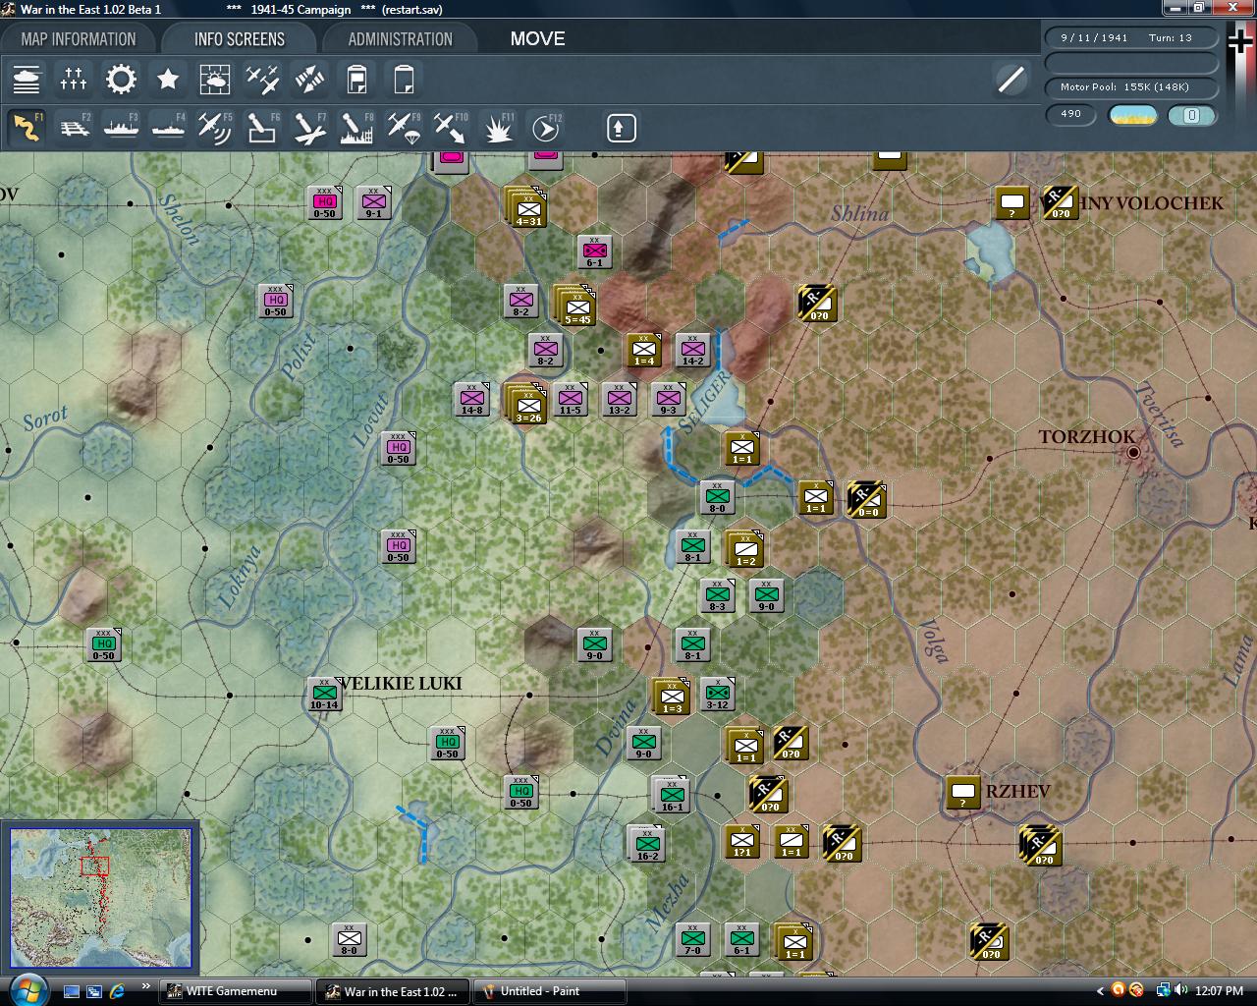Select F3 naval transport mode
Screen dimensions: 1257x1006
pyautogui.click(x=121, y=128)
